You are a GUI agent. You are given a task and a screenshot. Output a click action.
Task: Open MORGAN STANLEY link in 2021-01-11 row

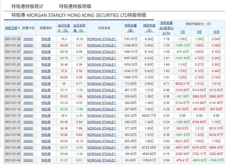[x=103, y=128]
